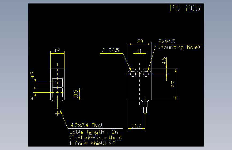Image resolution: width=232 pixels, height=150 pixels.
Task: Select the 2xø4.5 hole callout
Action: click(167, 41)
